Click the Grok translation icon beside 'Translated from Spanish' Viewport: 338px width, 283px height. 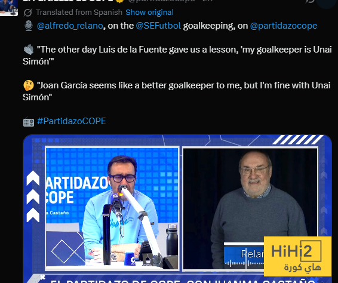pyautogui.click(x=28, y=13)
